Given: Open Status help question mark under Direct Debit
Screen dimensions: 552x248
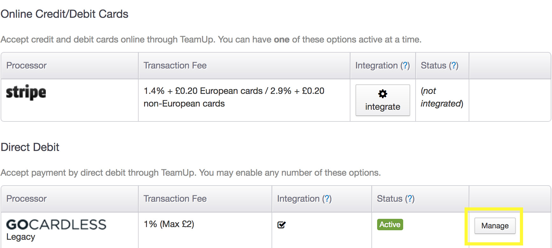Looking at the screenshot, I should 410,199.
